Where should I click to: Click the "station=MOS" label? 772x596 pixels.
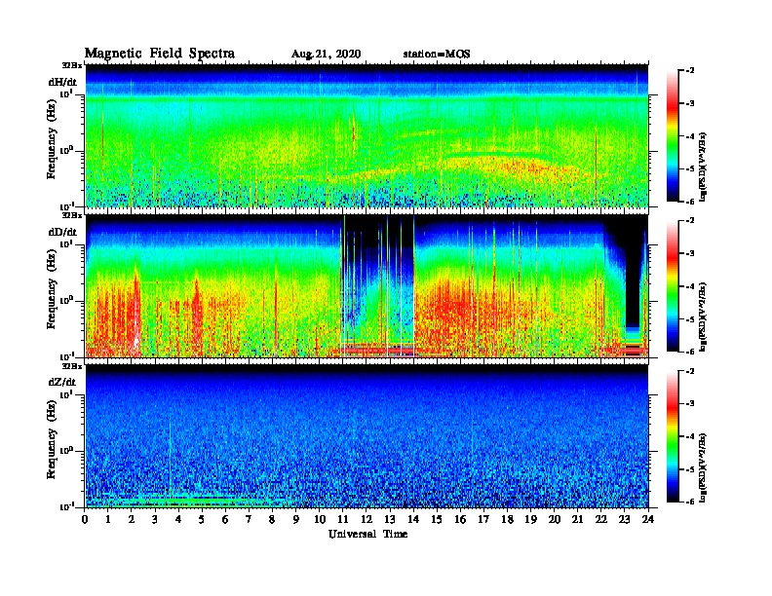click(437, 55)
